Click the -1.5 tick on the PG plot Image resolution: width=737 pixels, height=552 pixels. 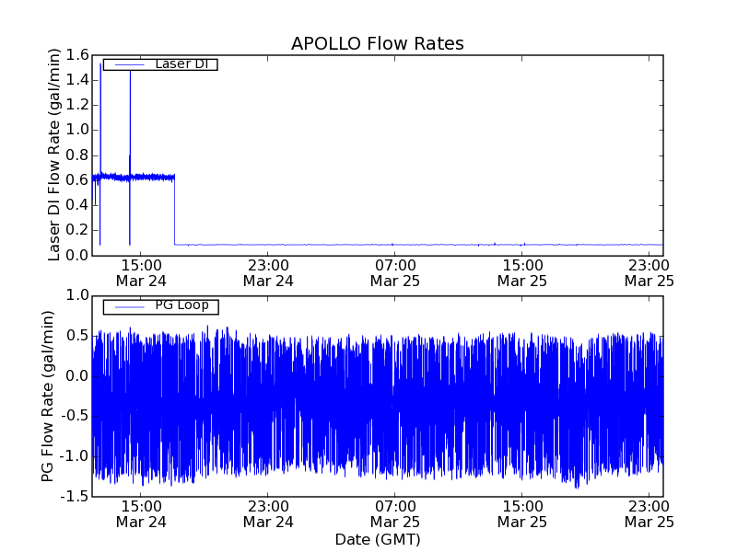[73, 497]
